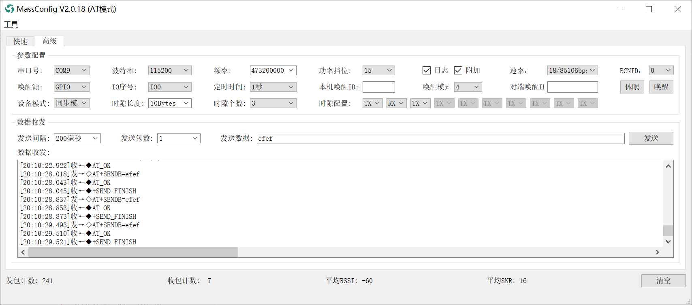Image resolution: width=692 pixels, height=305 pixels.
Task: Open the 串口号 COM9 dropdown
Action: click(72, 70)
